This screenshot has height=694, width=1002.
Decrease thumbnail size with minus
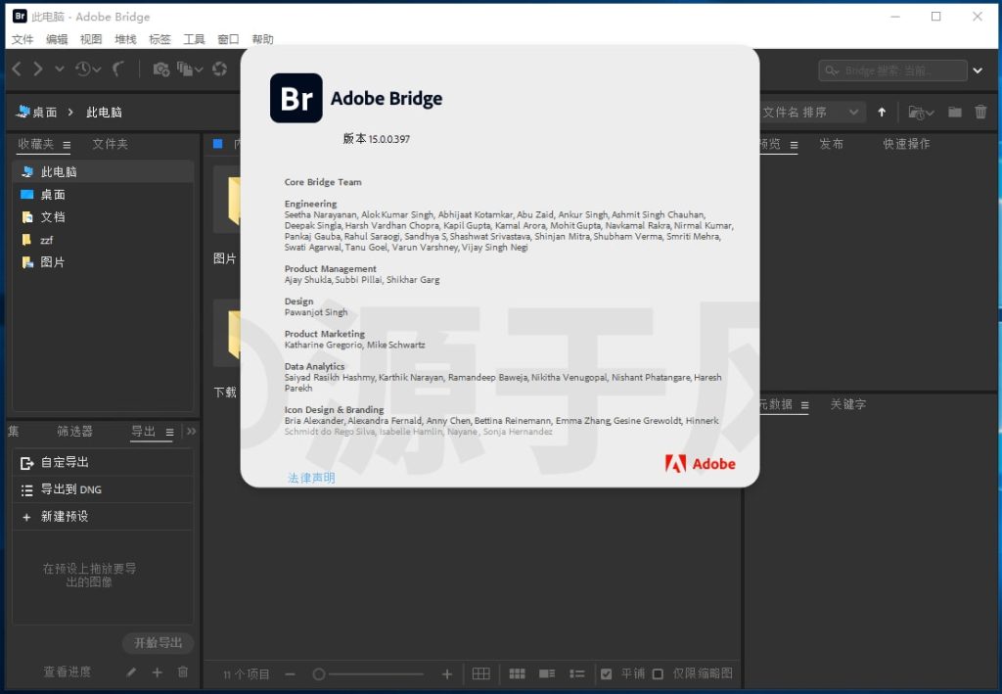pyautogui.click(x=290, y=674)
